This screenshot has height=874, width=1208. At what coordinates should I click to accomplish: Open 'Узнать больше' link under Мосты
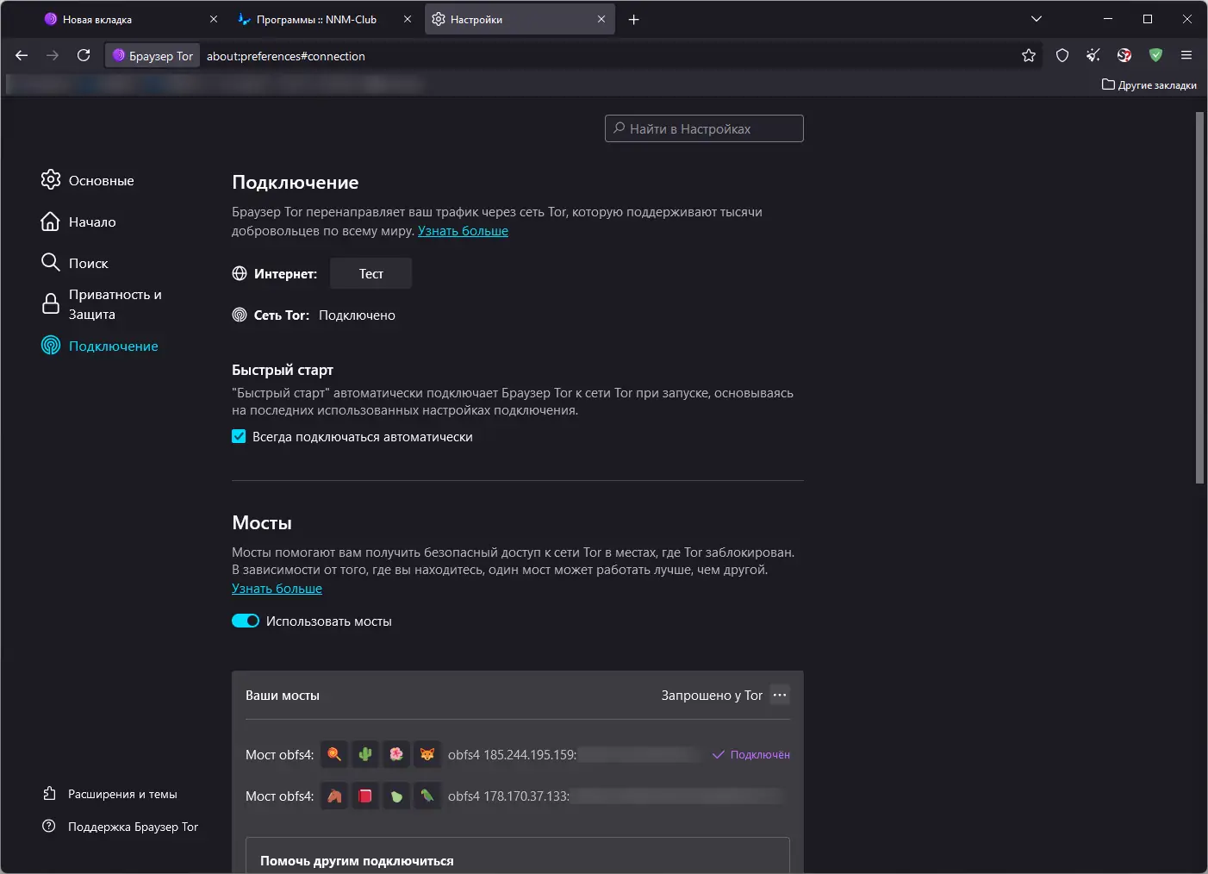coord(277,589)
